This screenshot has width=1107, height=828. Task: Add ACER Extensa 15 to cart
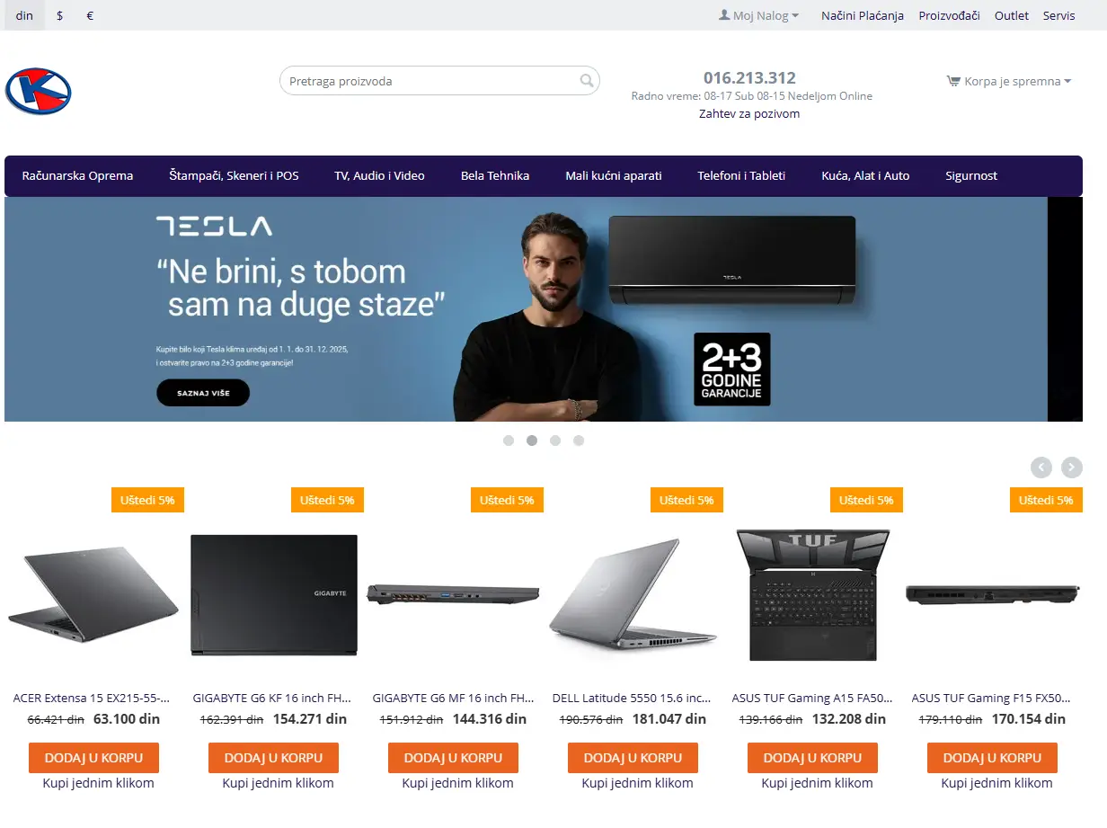click(93, 758)
